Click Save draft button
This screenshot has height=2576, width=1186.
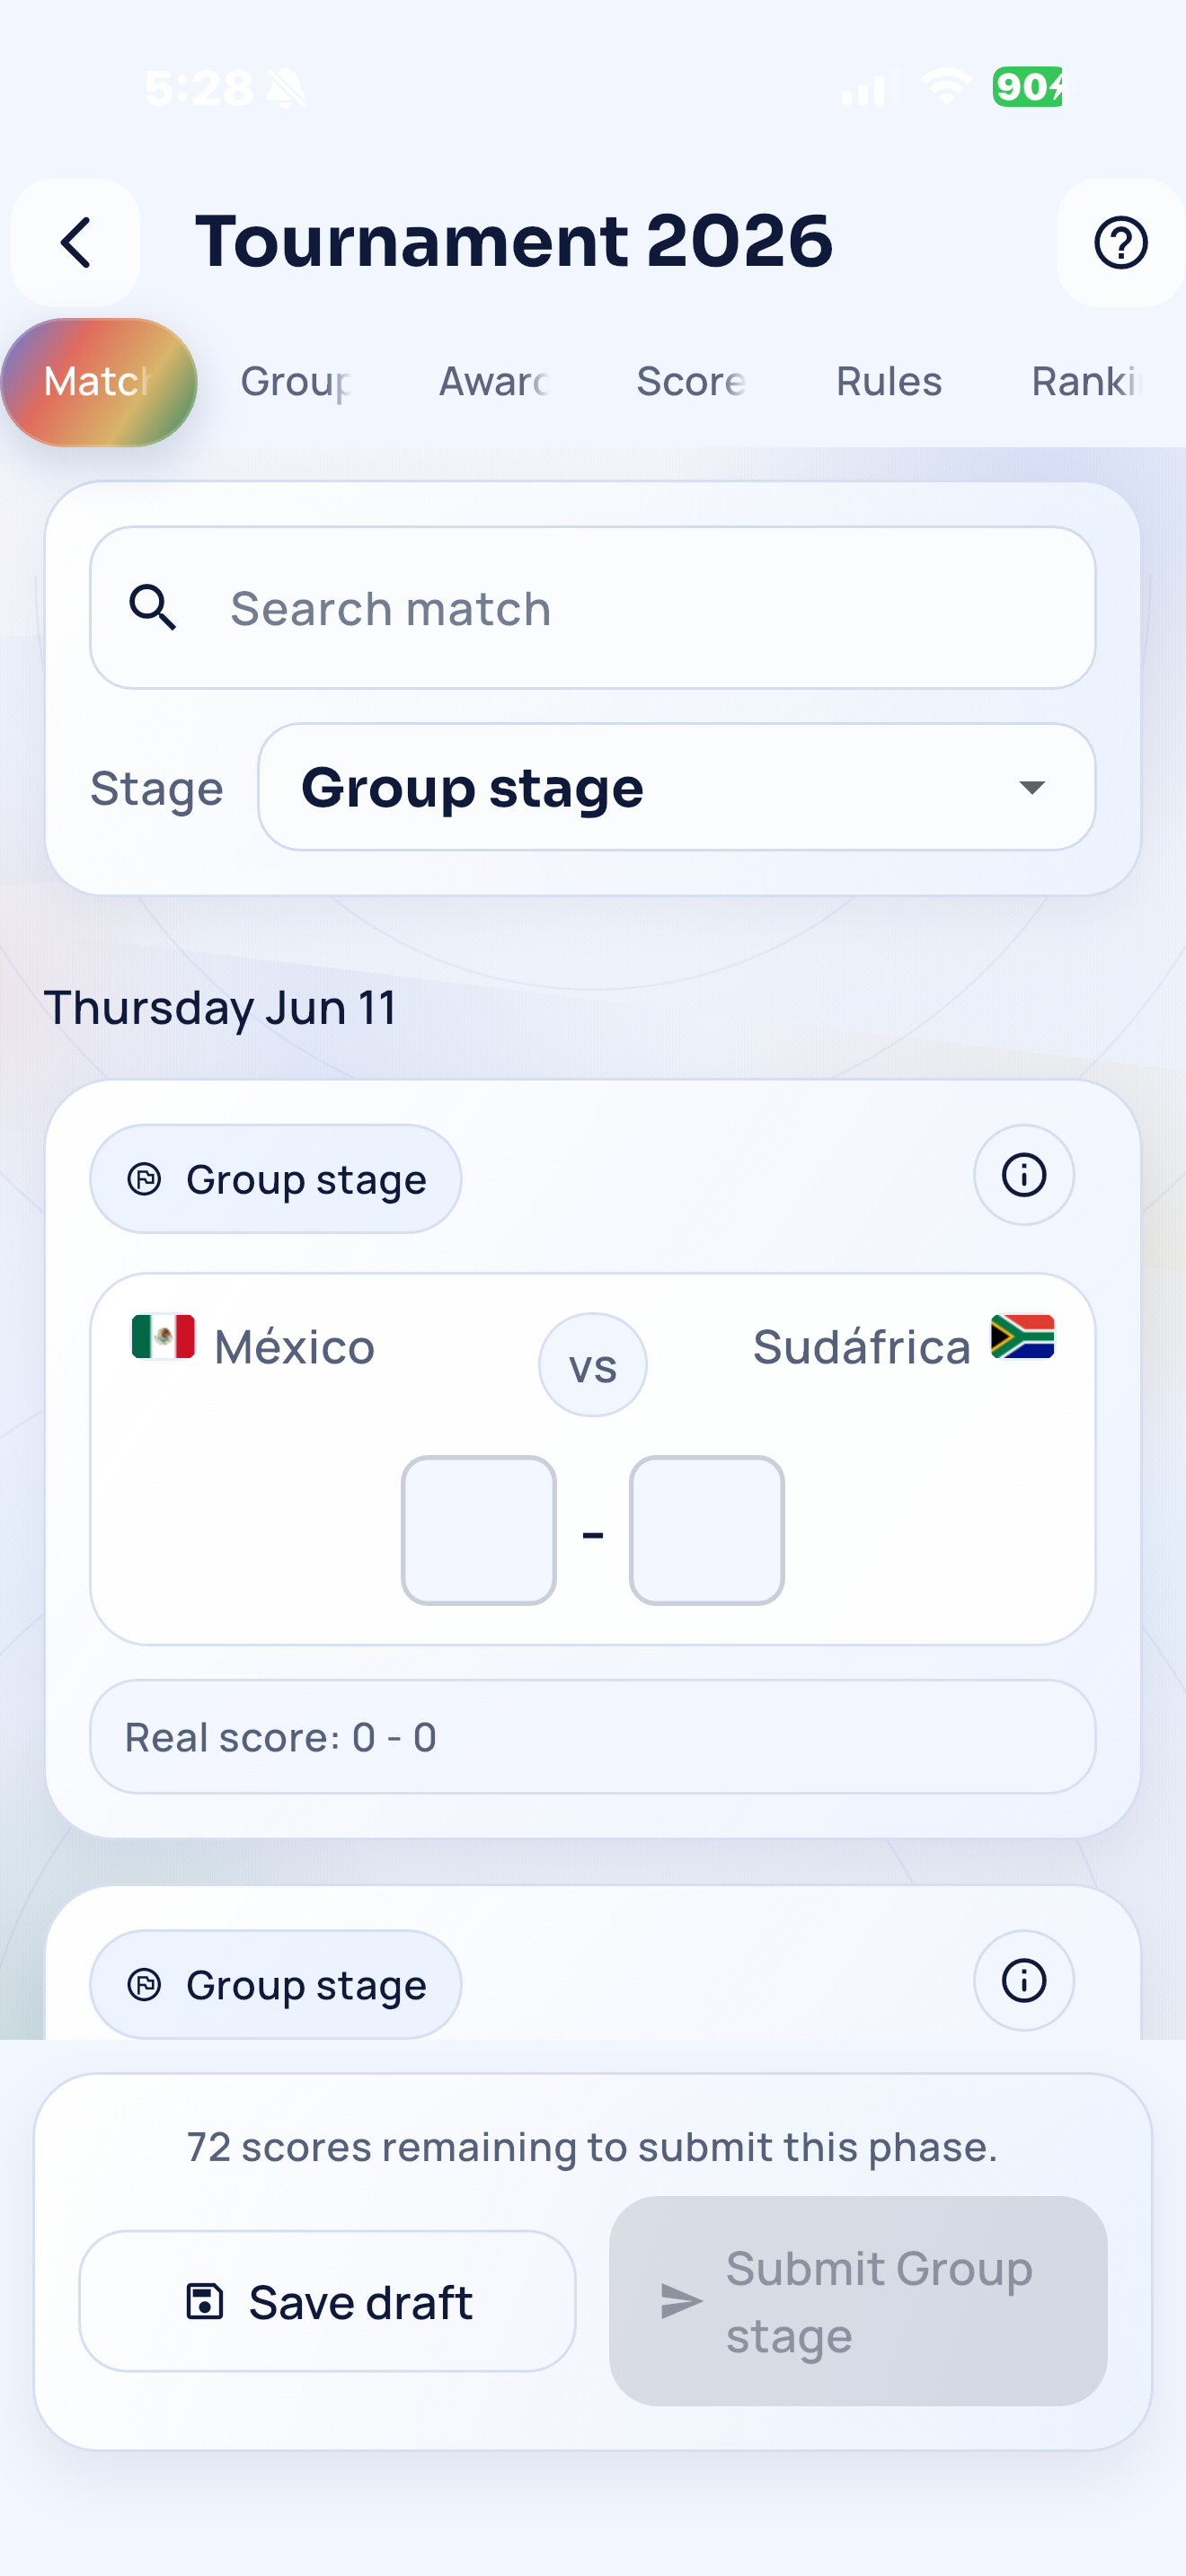[328, 2301]
